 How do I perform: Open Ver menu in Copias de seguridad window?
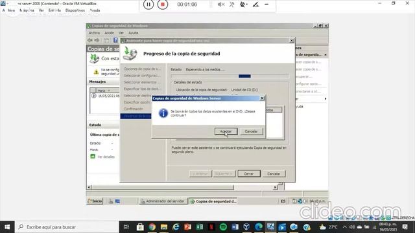pos(121,33)
